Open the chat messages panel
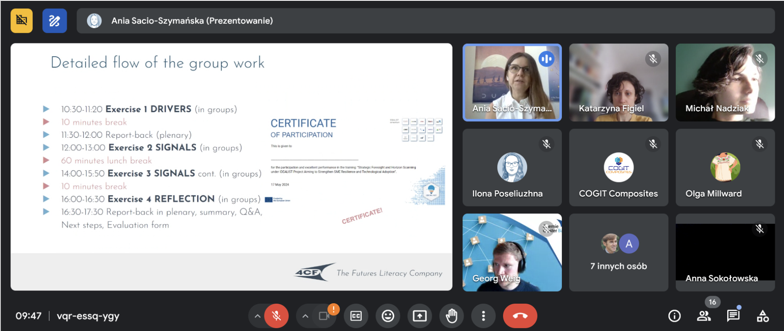Viewport: 784px width, 331px height. [x=733, y=316]
